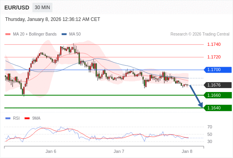Click the 30 MIN timeframe badge
This screenshot has height=158, width=233.
point(42,8)
